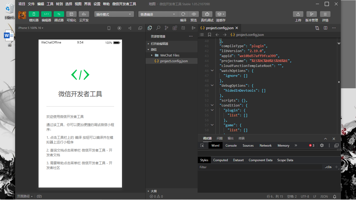Toggle the 调试器 debugger panel

click(59, 14)
